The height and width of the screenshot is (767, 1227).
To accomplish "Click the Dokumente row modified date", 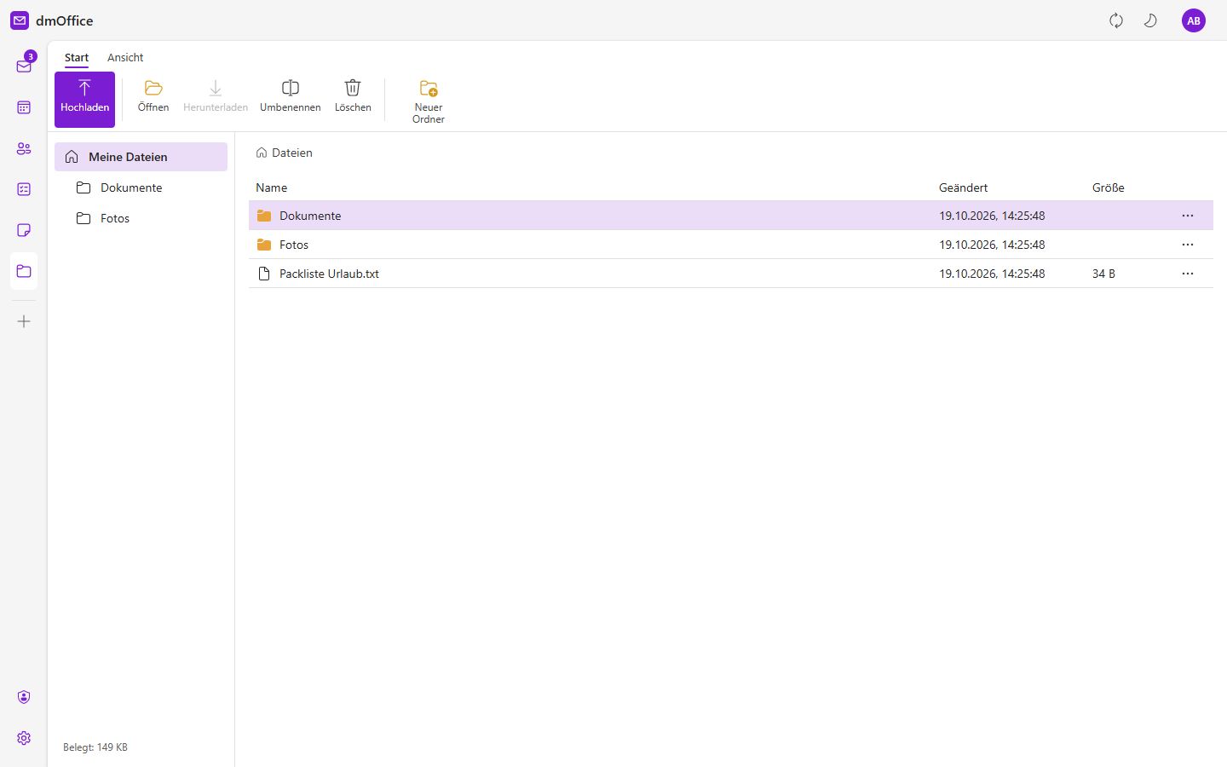I will [992, 216].
